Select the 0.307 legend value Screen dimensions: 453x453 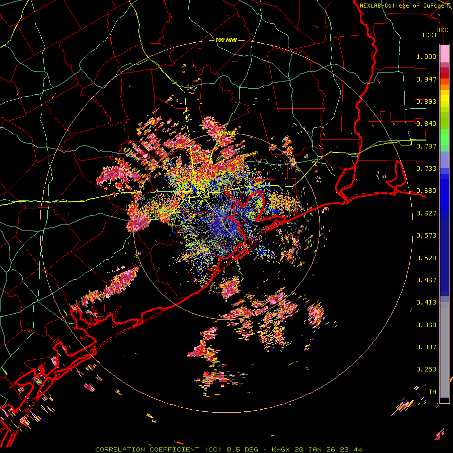pos(426,347)
